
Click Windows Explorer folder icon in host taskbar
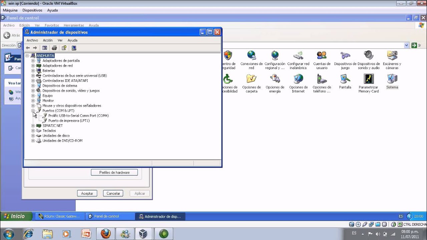47,234
